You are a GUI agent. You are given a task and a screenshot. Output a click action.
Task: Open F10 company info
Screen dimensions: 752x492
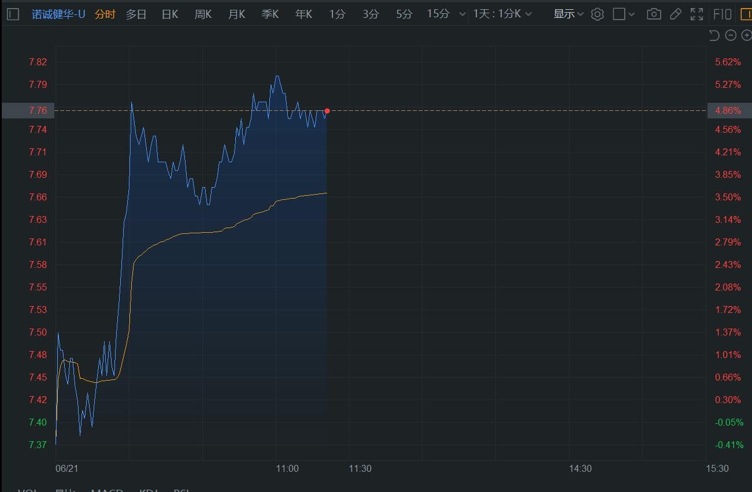click(723, 14)
